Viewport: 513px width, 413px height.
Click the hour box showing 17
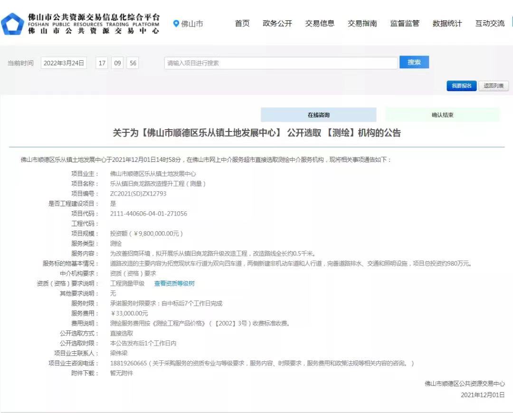pos(102,63)
